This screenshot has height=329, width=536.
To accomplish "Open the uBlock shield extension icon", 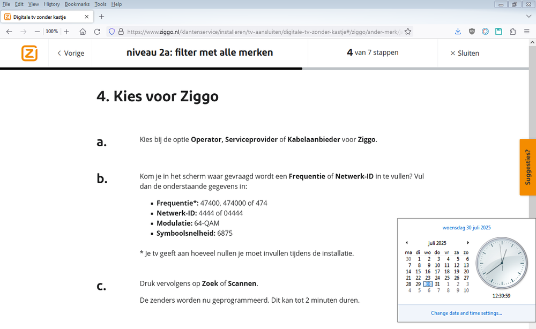I will [472, 32].
